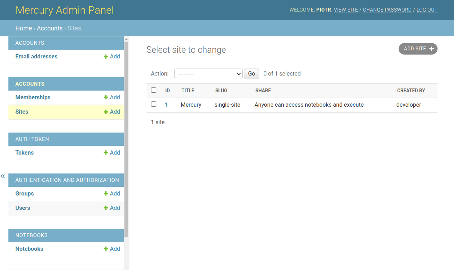Add a Token via the green plus icon
Screen dimensions: 454x270
click(106, 152)
